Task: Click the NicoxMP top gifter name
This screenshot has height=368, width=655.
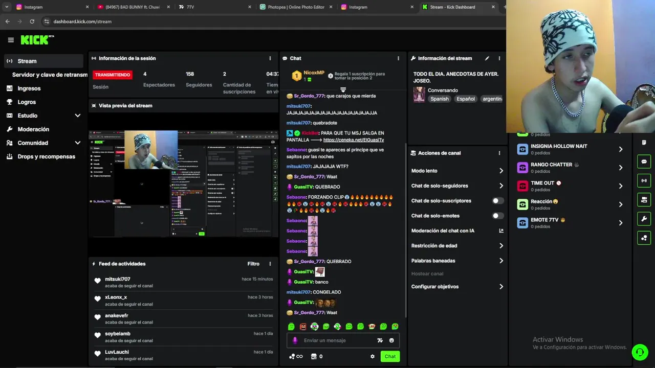Action: [x=314, y=73]
